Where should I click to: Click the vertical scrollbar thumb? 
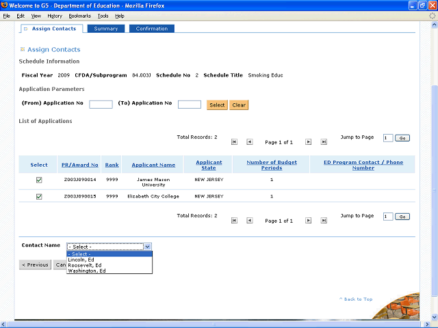435,191
